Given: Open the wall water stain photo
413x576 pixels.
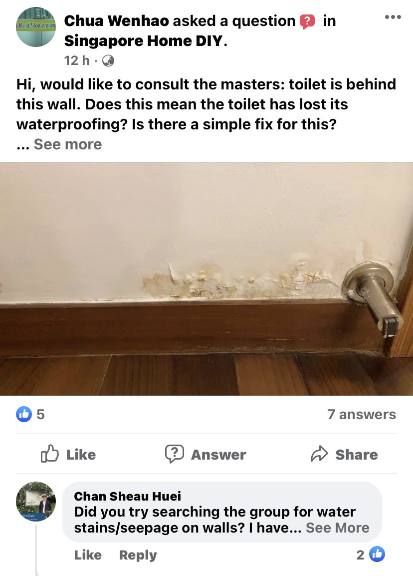Looking at the screenshot, I should coord(206,279).
